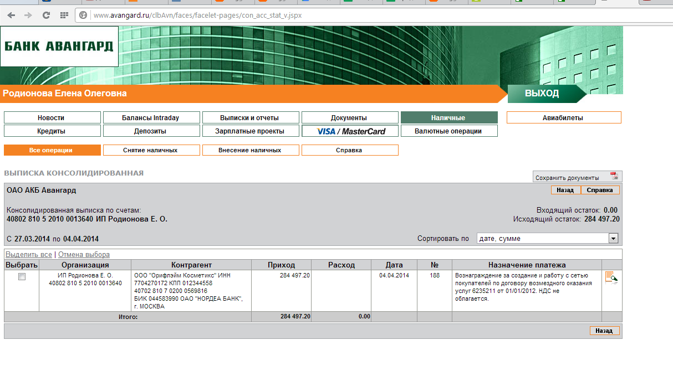Open the Авиабилеты section
The width and height of the screenshot is (673, 381).
[564, 117]
